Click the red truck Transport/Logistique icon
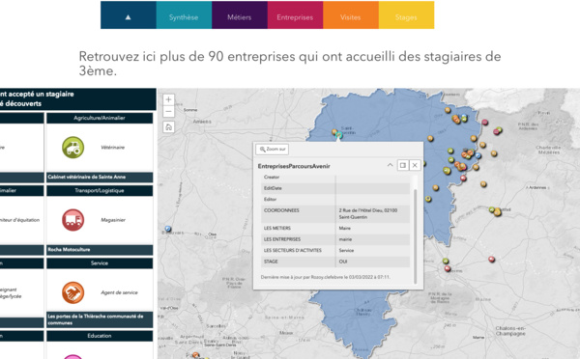580x359 pixels. click(x=72, y=220)
